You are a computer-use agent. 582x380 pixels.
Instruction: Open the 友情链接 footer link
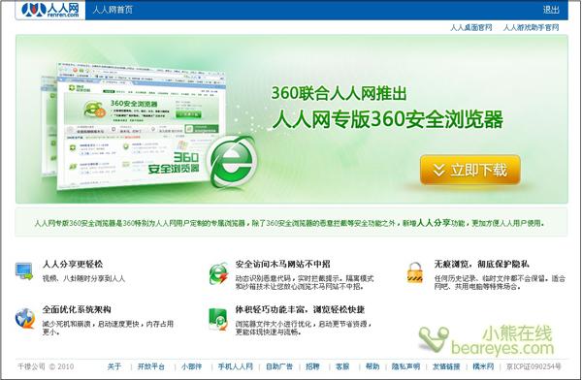coord(446,366)
